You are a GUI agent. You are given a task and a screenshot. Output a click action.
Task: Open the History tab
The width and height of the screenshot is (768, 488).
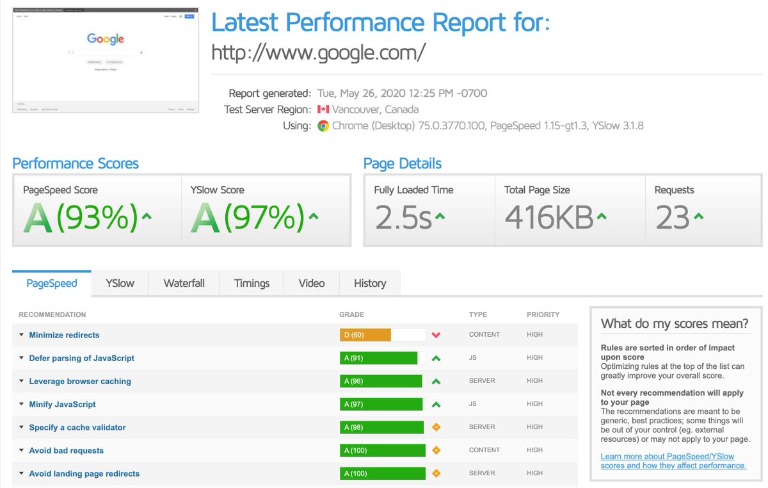pyautogui.click(x=370, y=283)
